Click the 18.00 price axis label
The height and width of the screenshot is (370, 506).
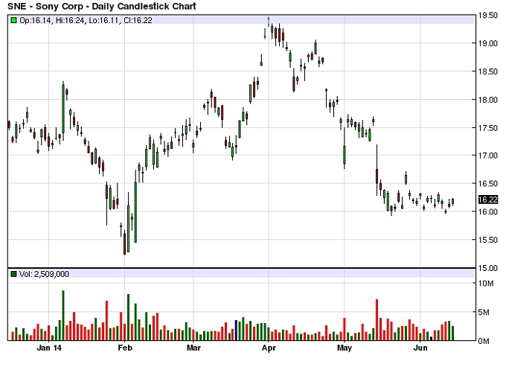487,100
